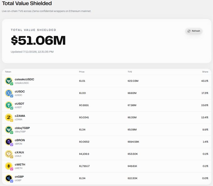Select the cUSDT token name
This screenshot has width=213, height=186.
pos(19,104)
